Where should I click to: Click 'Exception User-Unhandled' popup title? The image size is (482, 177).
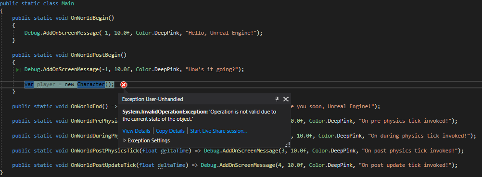[x=152, y=99]
